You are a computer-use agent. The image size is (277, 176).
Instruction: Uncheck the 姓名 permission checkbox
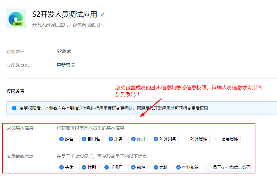click(61, 139)
